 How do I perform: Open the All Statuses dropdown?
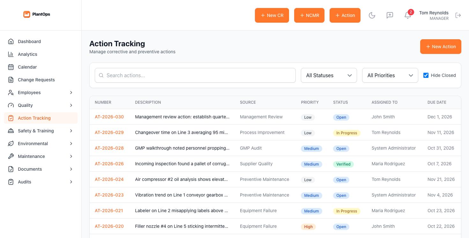pyautogui.click(x=329, y=75)
